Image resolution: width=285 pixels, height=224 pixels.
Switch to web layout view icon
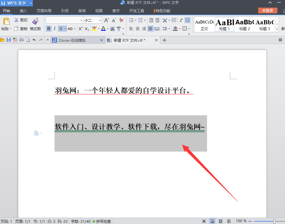pyautogui.click(x=229, y=221)
